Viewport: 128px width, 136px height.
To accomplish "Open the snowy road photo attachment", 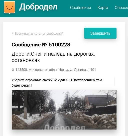I will [64, 110].
